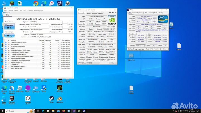
Task: Toggle the DirectCompute checkbox in GPU-Z
Action: 100,57
